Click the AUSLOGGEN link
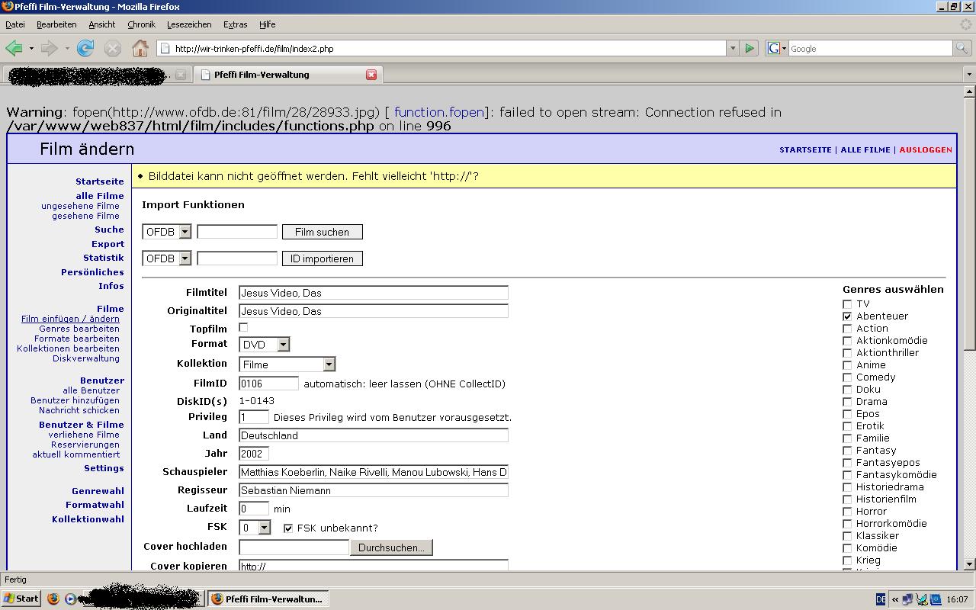The height and width of the screenshot is (610, 976). coord(925,150)
